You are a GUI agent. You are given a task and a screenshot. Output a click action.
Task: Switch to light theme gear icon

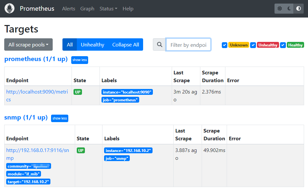coord(279,8)
